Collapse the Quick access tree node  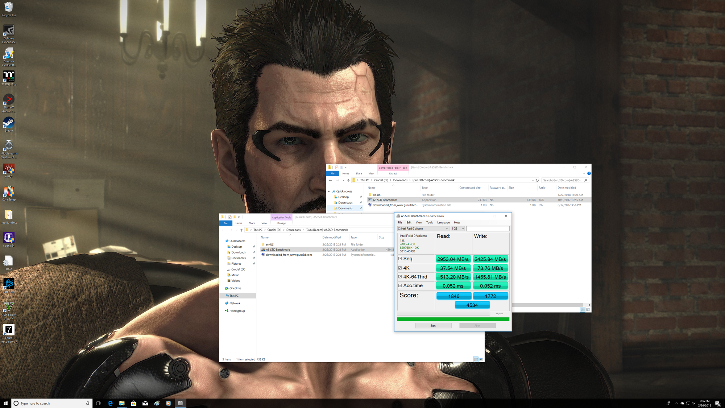[x=329, y=191]
